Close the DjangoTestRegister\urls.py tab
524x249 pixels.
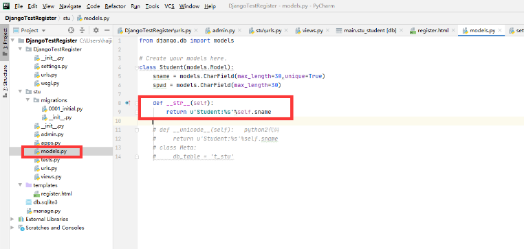[x=196, y=30]
